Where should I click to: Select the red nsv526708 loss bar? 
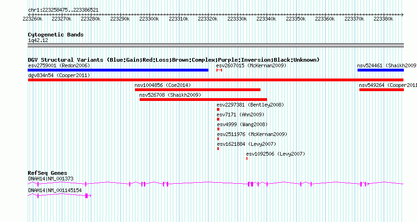tap(203, 100)
